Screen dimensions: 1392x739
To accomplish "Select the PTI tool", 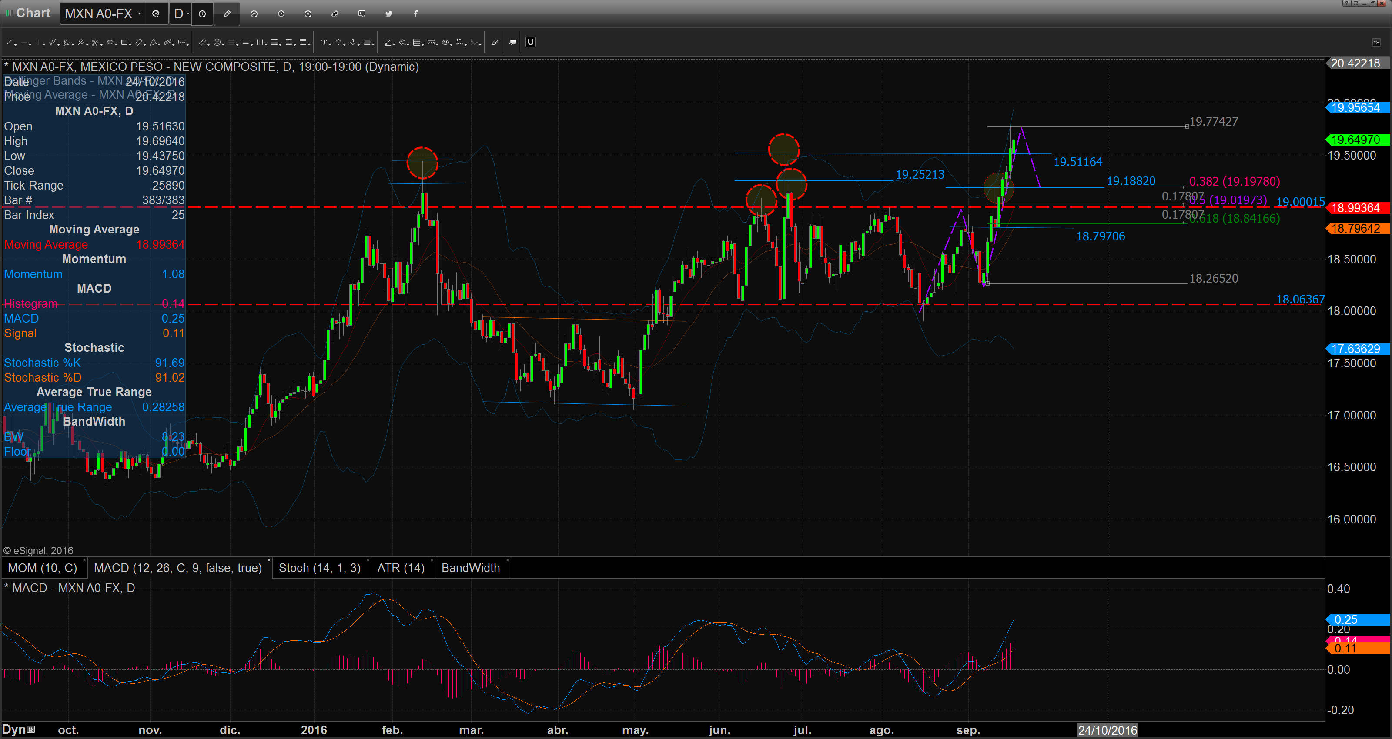I will 460,42.
